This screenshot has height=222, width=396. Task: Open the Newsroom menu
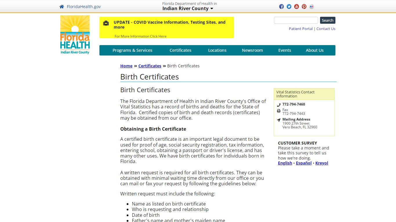click(253, 50)
